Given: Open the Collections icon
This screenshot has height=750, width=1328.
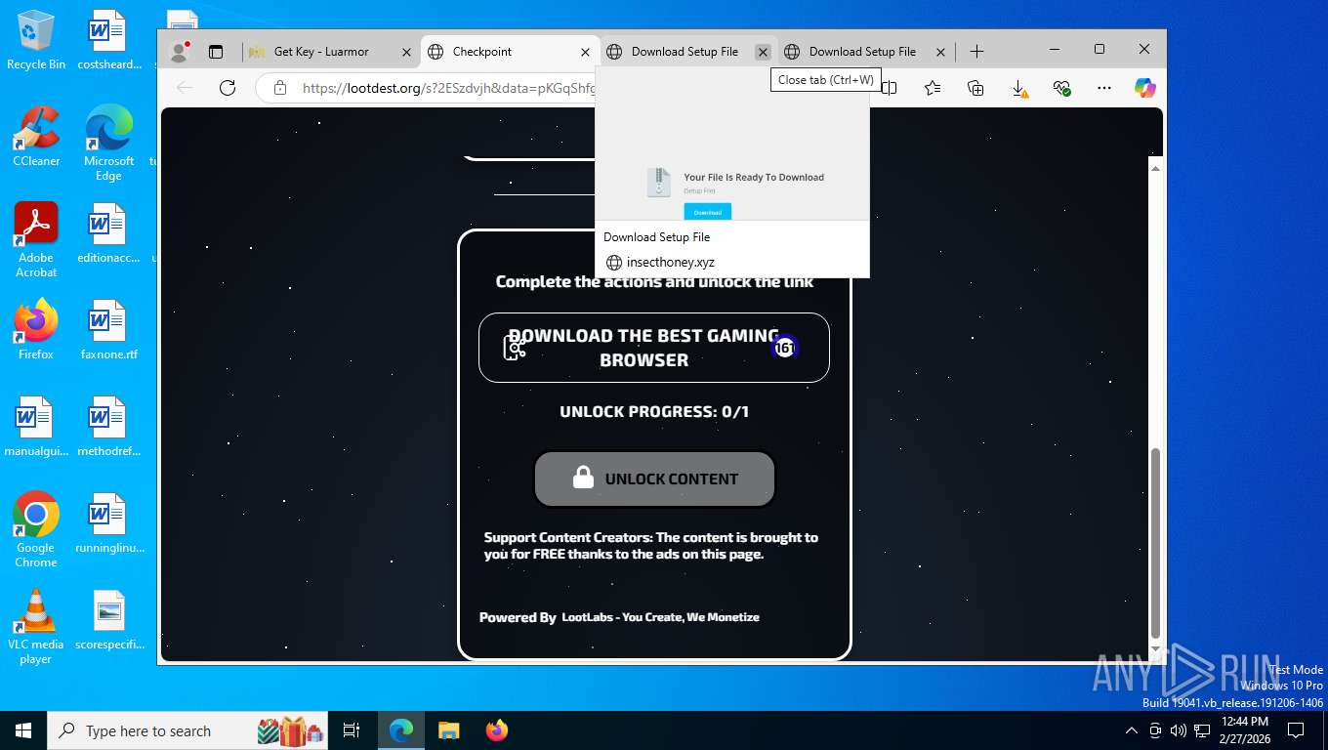Looking at the screenshot, I should click(x=975, y=88).
